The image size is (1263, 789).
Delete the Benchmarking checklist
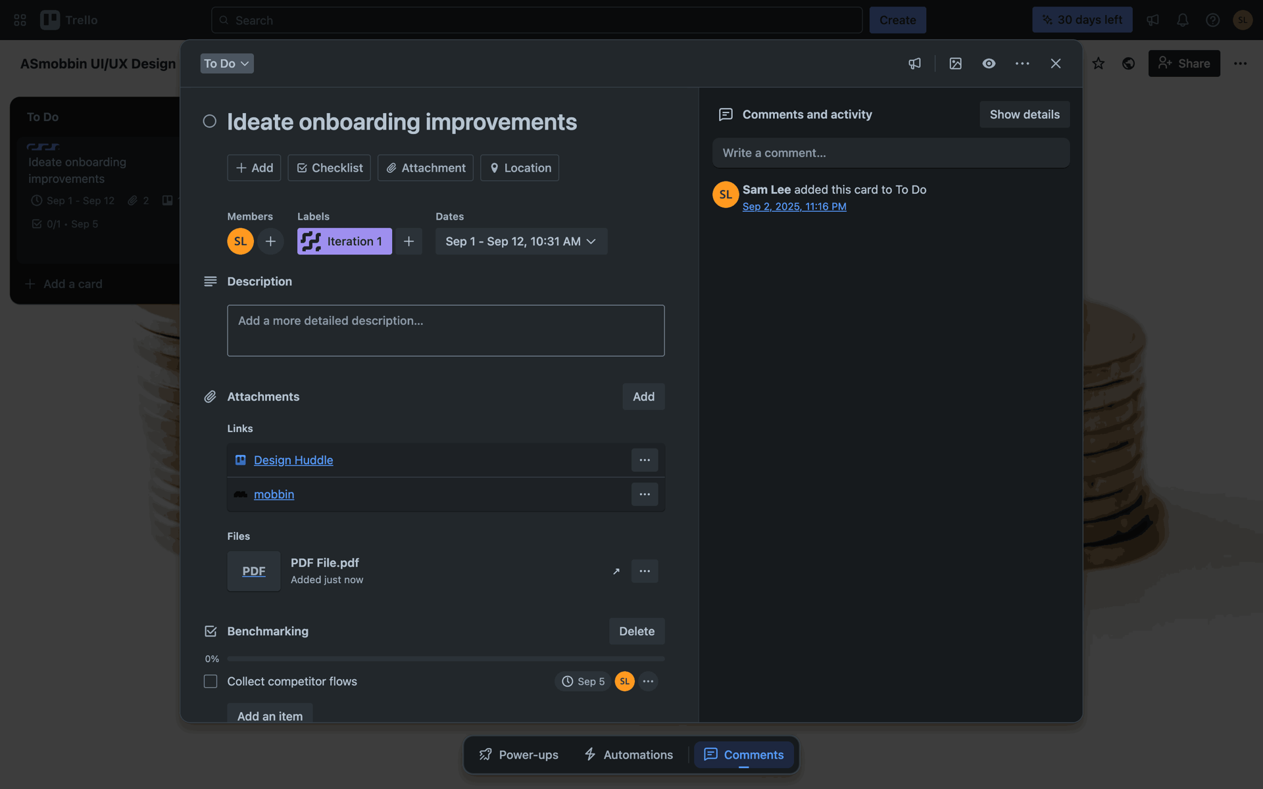coord(637,631)
